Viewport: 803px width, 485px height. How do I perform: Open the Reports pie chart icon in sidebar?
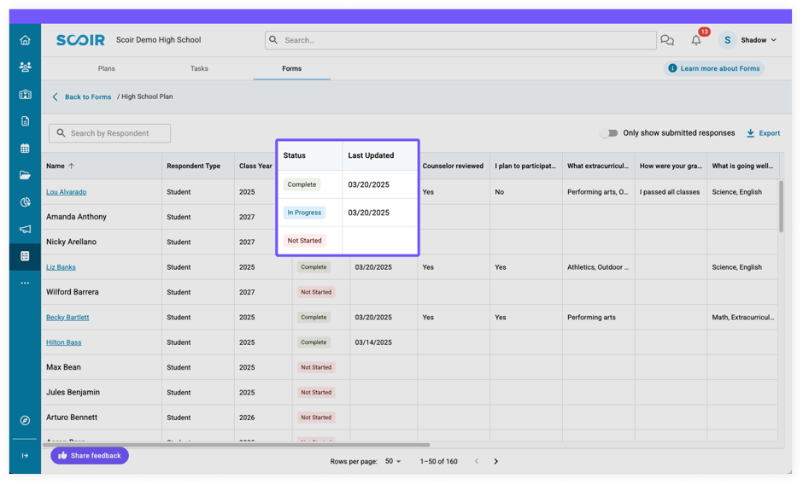point(25,202)
